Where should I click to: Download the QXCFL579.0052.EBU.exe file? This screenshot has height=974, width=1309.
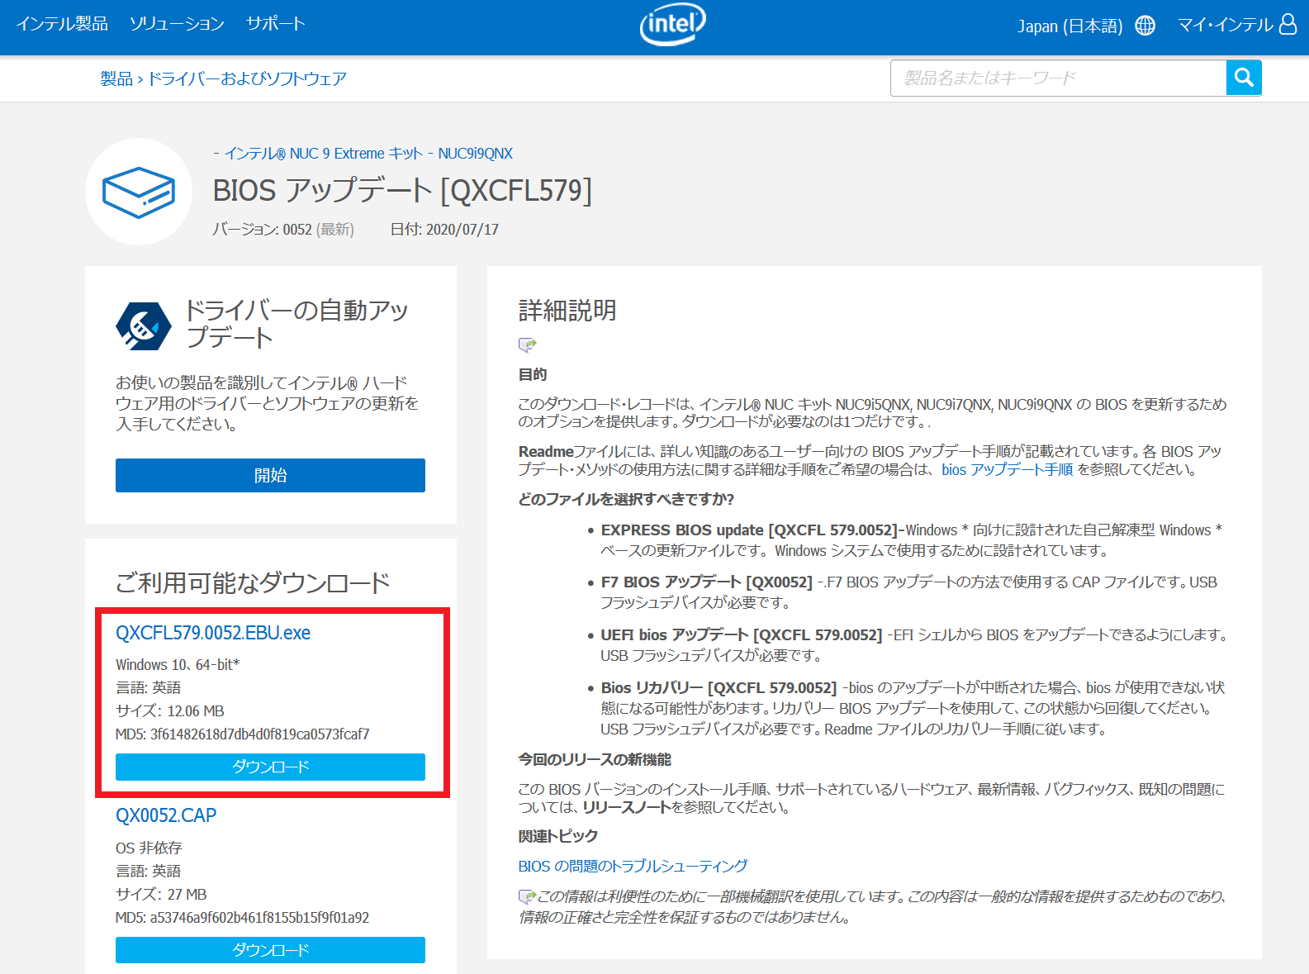(x=270, y=767)
